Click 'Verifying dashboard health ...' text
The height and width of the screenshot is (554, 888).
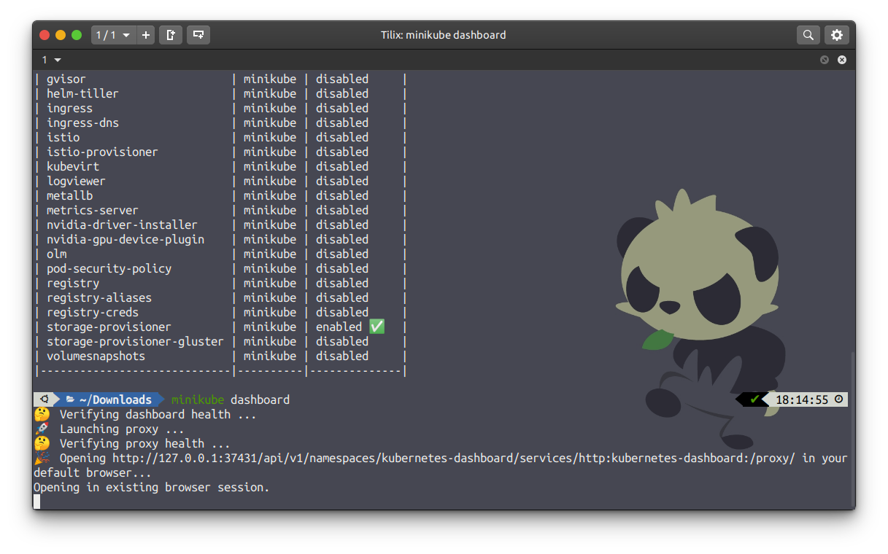pyautogui.click(x=158, y=414)
